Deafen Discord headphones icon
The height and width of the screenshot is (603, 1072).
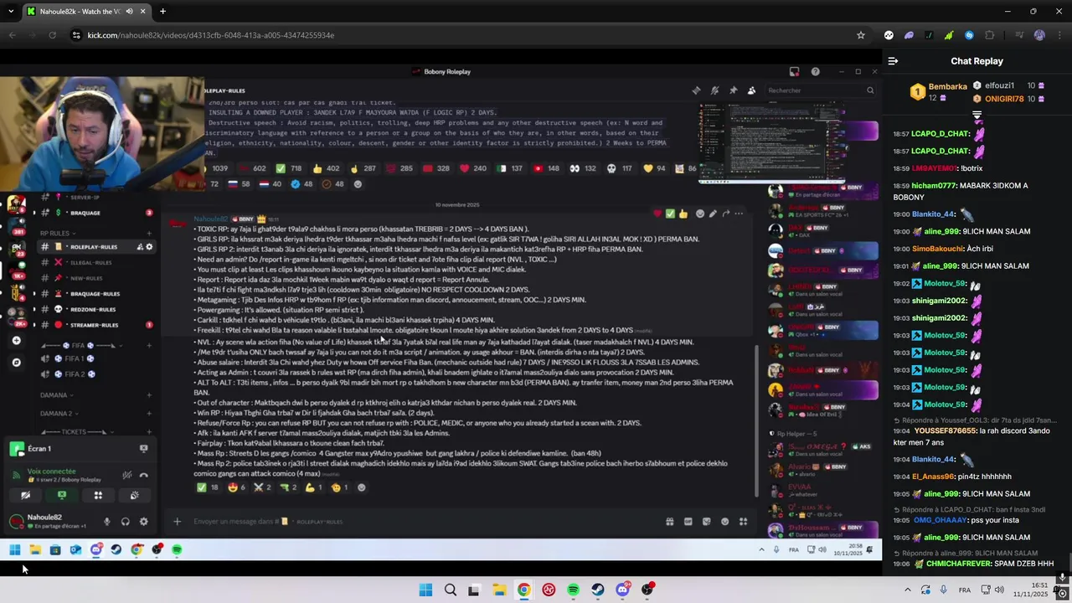(125, 522)
